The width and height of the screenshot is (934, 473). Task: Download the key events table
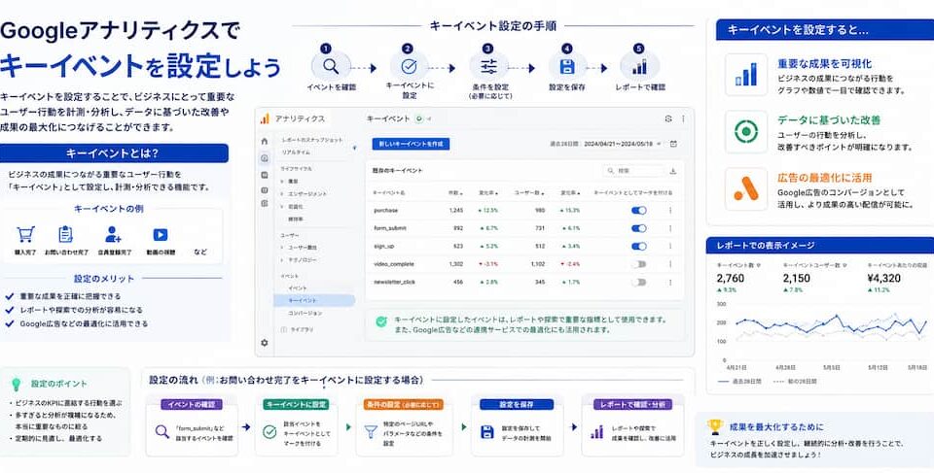[x=673, y=171]
